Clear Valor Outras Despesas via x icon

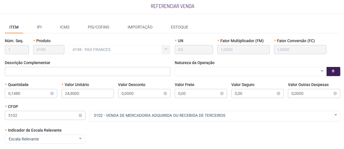click(x=335, y=93)
